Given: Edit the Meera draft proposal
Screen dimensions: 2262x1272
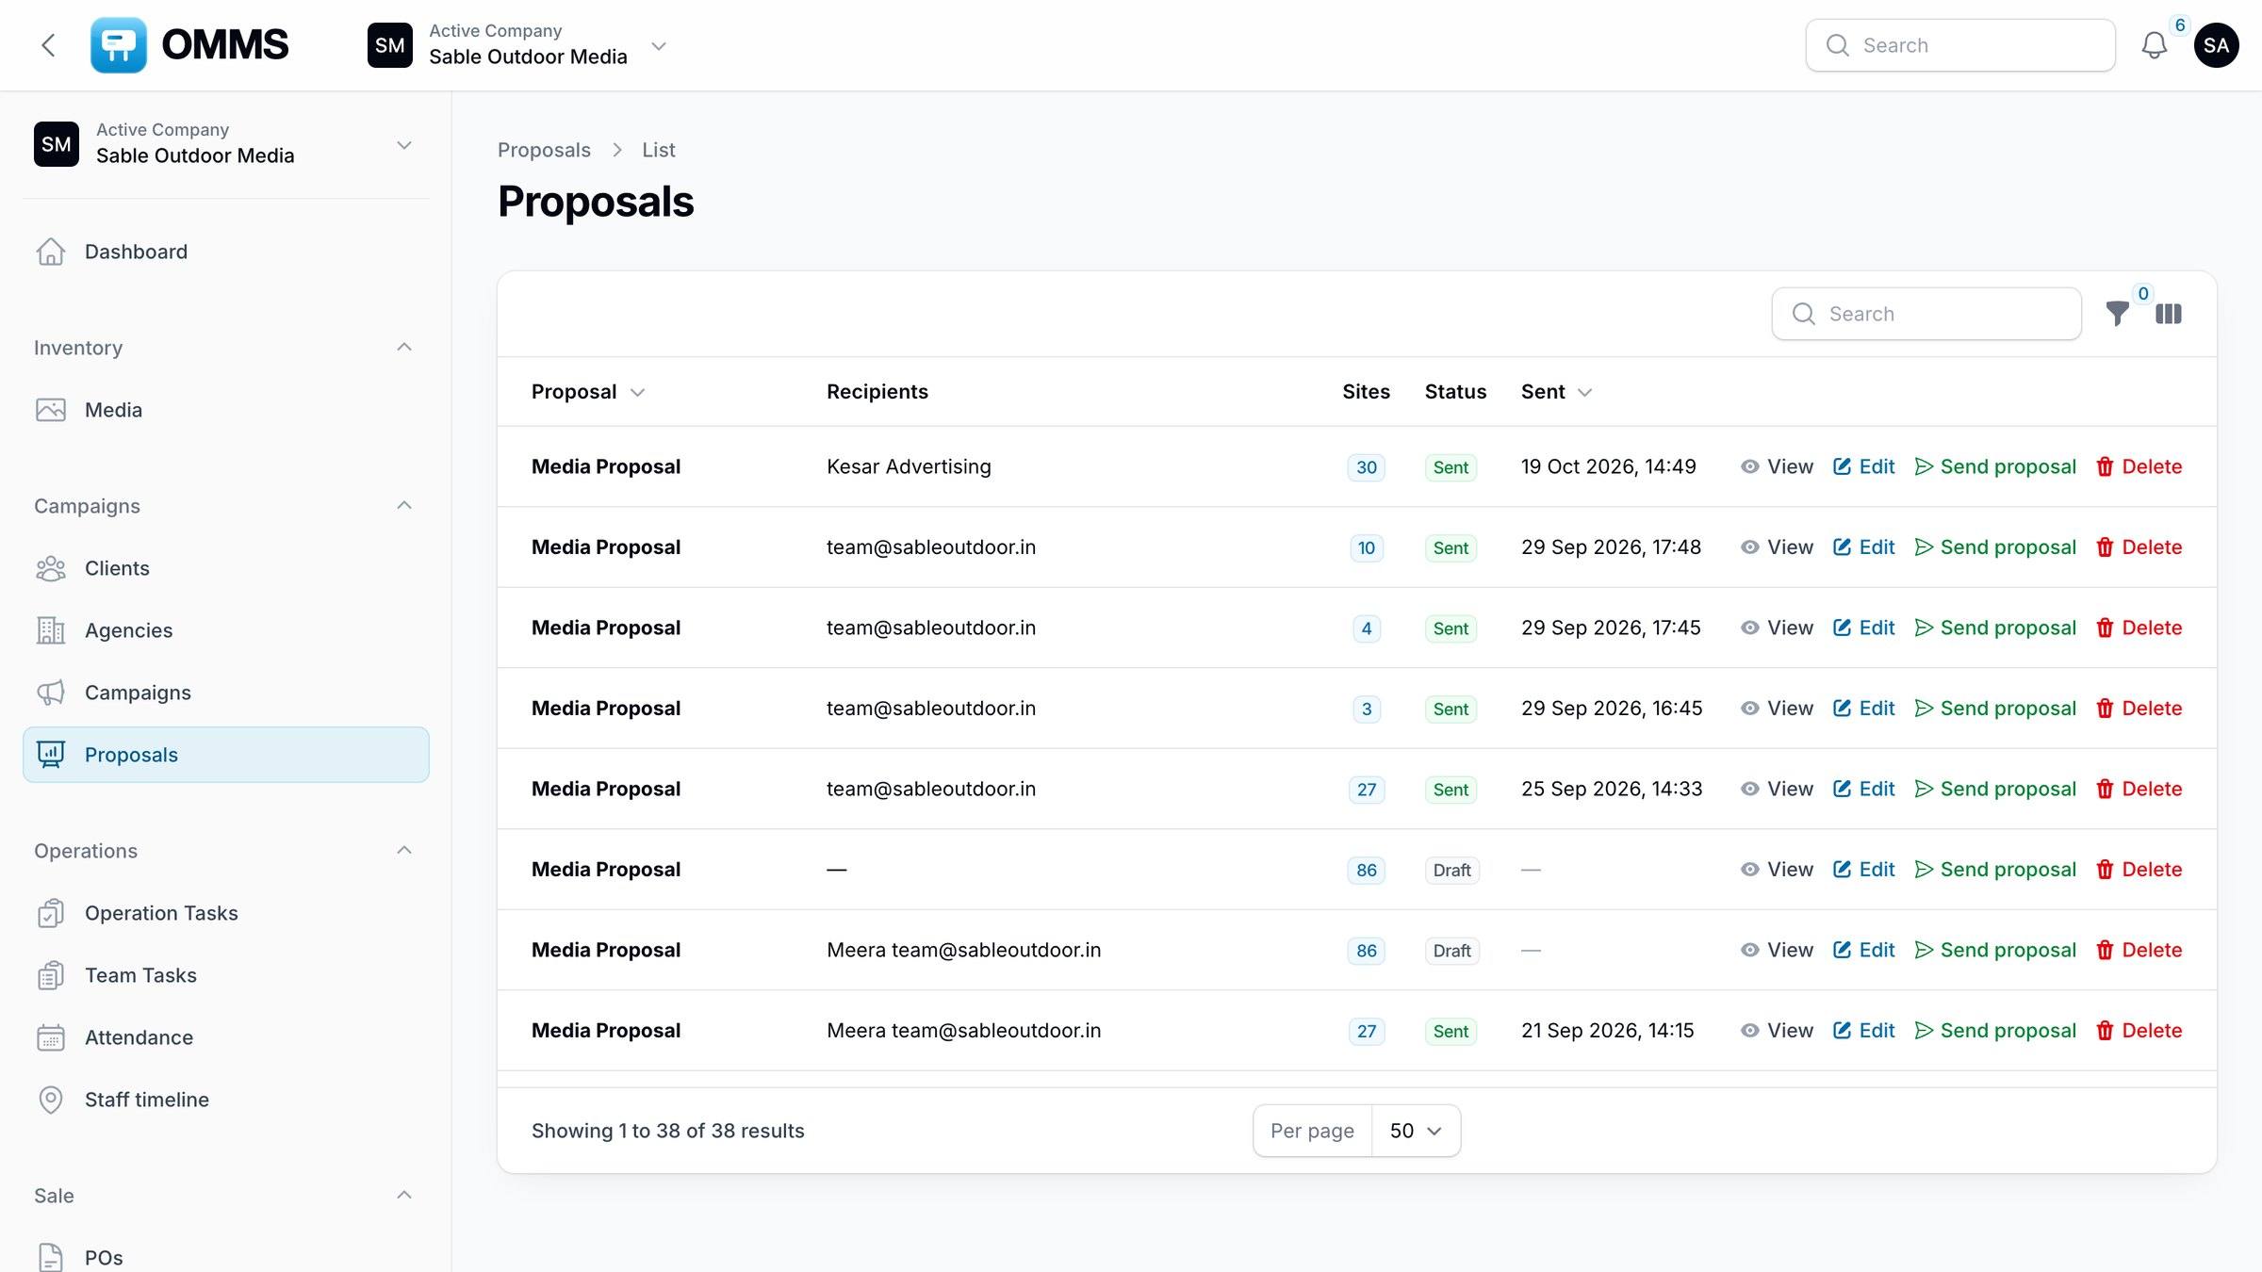Looking at the screenshot, I should [1863, 950].
